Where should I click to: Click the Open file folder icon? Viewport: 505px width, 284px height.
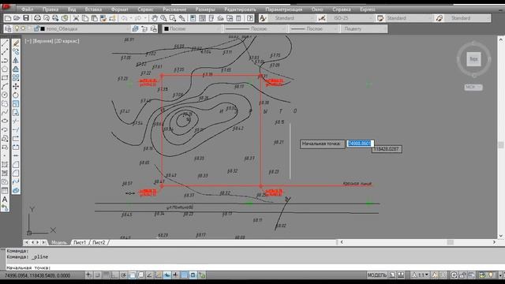click(17, 18)
